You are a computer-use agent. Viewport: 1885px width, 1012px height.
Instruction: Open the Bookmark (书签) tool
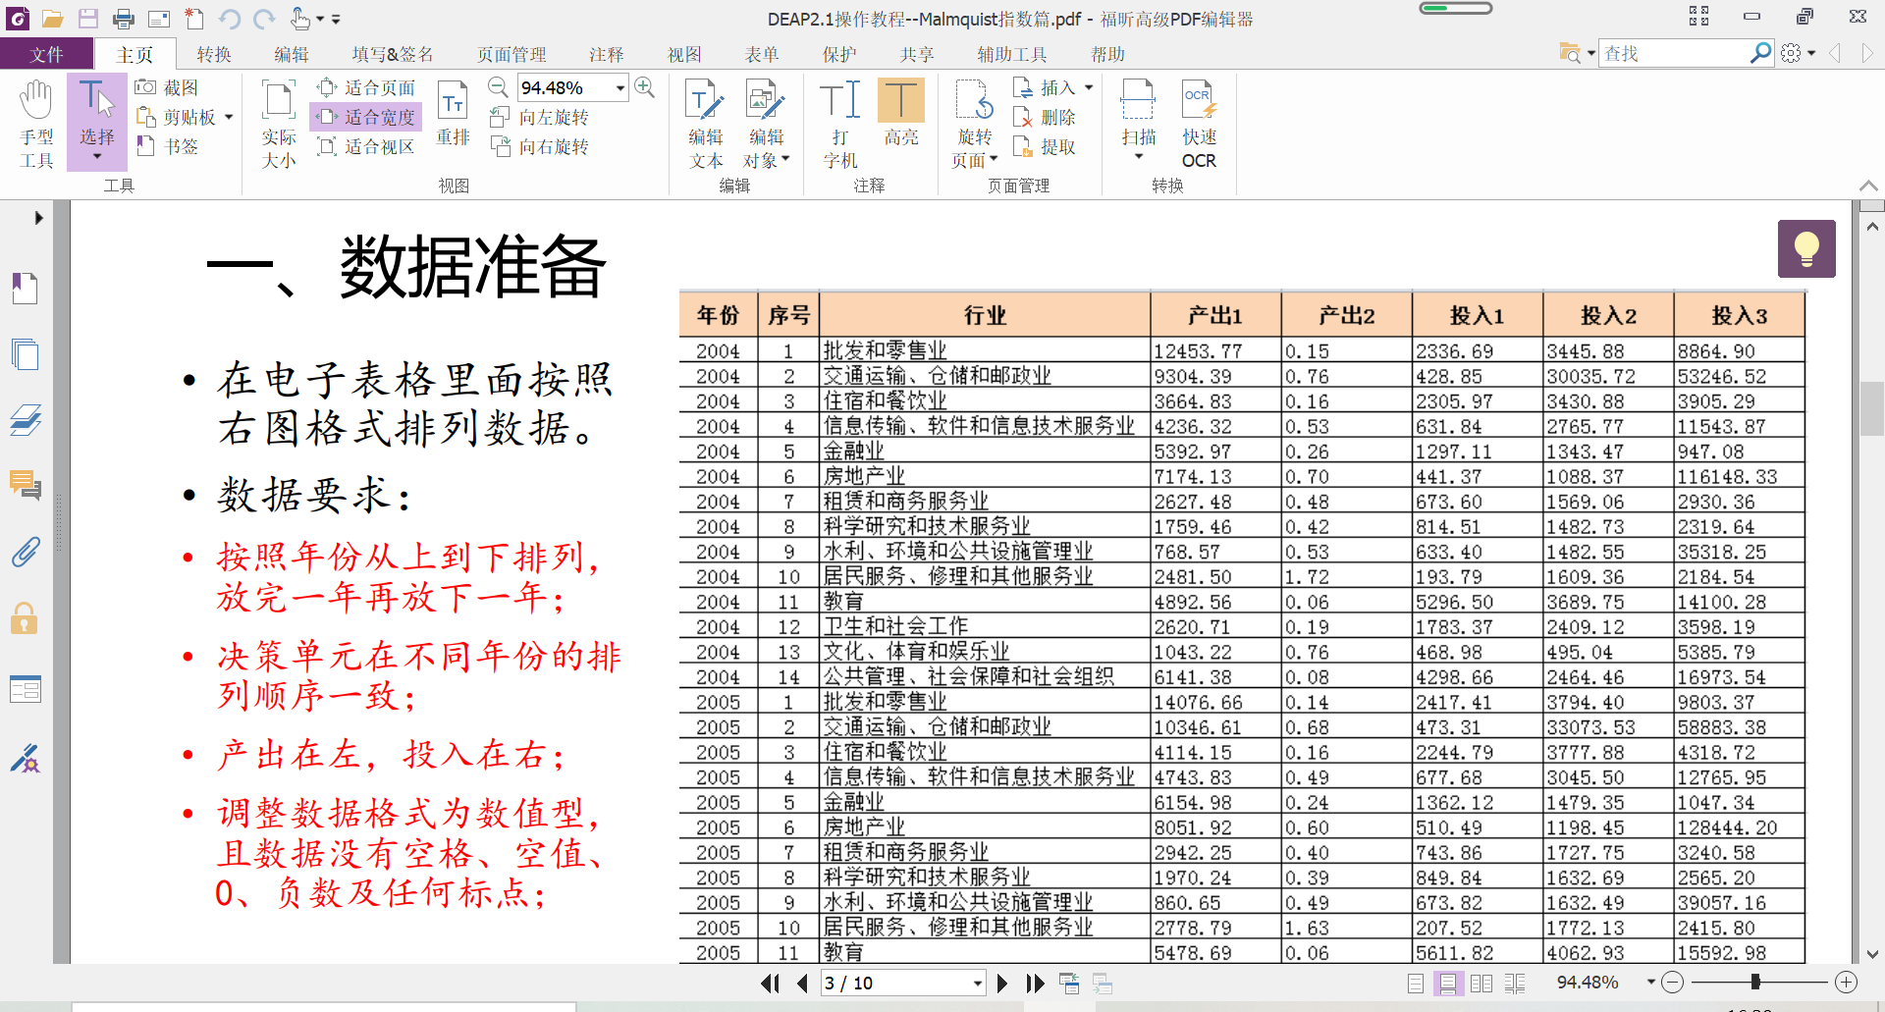tap(168, 146)
